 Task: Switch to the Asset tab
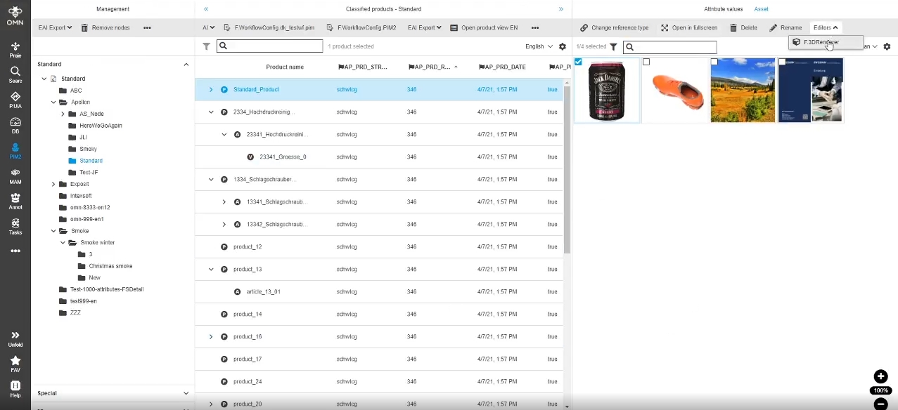pyautogui.click(x=762, y=9)
